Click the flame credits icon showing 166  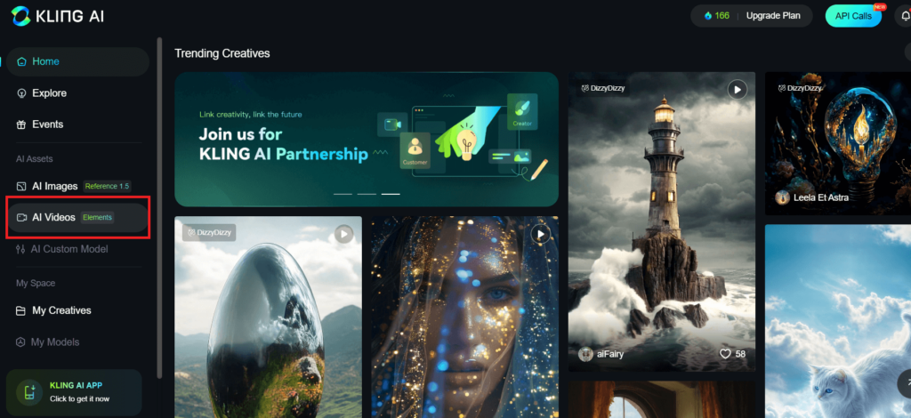click(x=707, y=16)
